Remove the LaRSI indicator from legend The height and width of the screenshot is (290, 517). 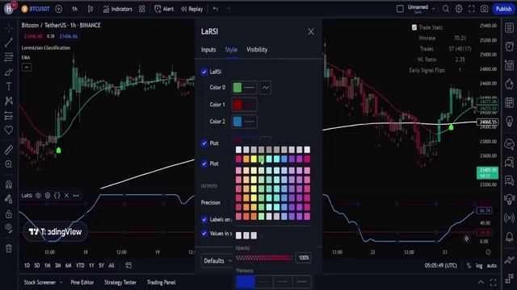(66, 196)
